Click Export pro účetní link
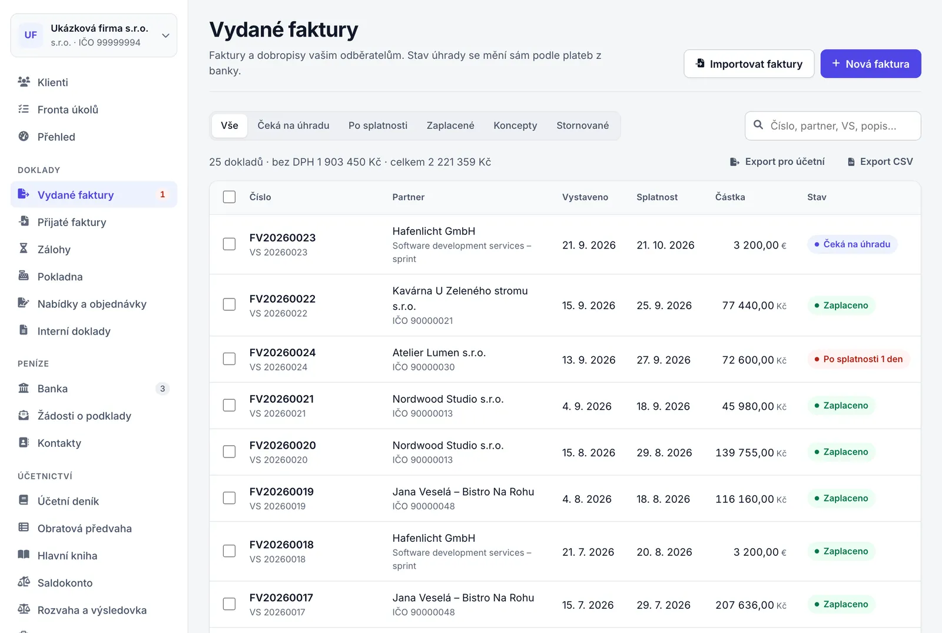The image size is (942, 633). 777,161
